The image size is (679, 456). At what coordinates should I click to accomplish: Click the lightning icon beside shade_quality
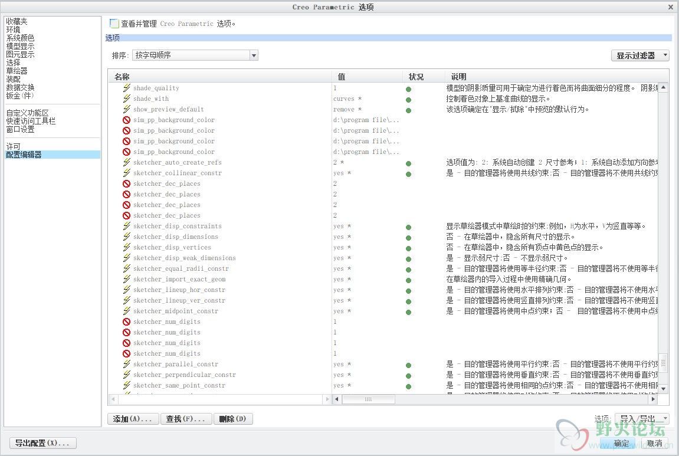pos(126,88)
